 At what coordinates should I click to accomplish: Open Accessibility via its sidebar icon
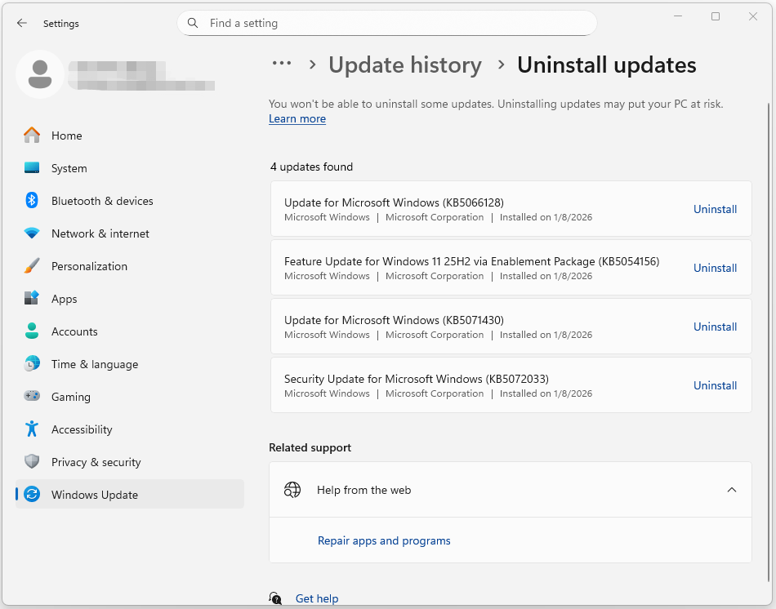click(x=33, y=429)
